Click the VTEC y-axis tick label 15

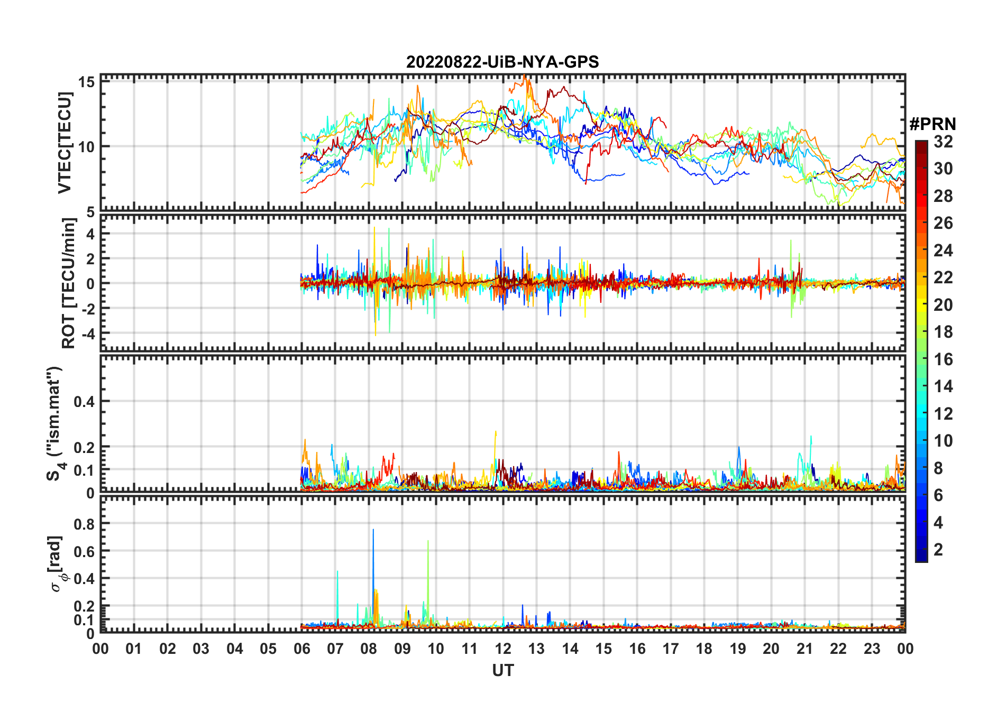(x=86, y=82)
